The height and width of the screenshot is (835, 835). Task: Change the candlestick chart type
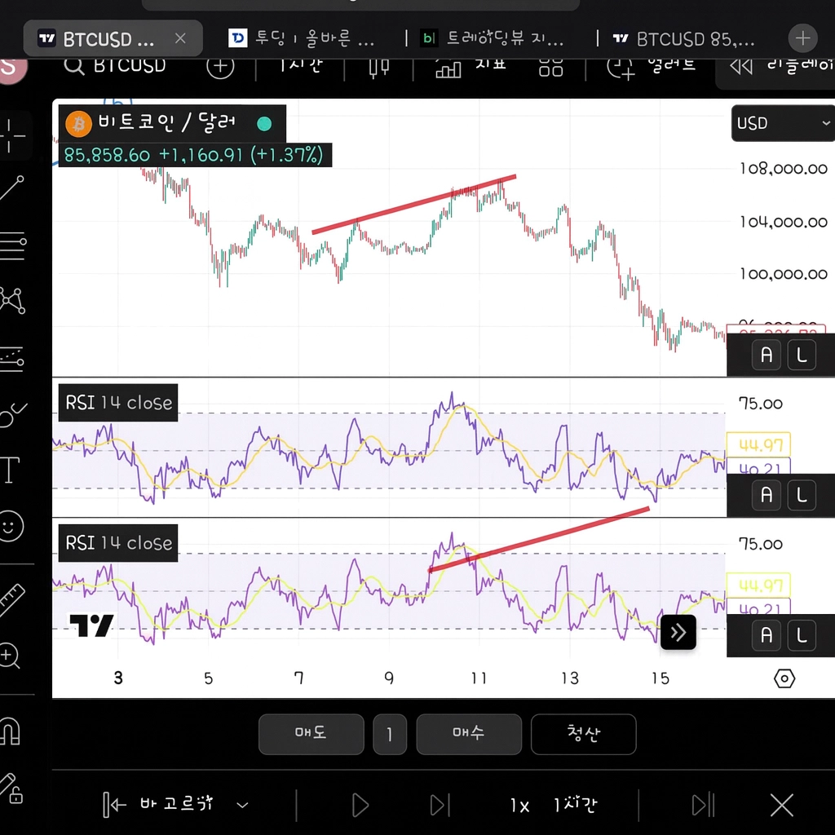point(378,68)
